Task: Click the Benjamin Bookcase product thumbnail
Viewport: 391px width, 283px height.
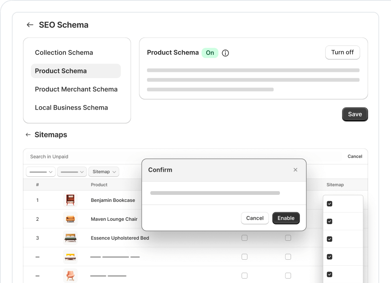Action: pyautogui.click(x=70, y=200)
